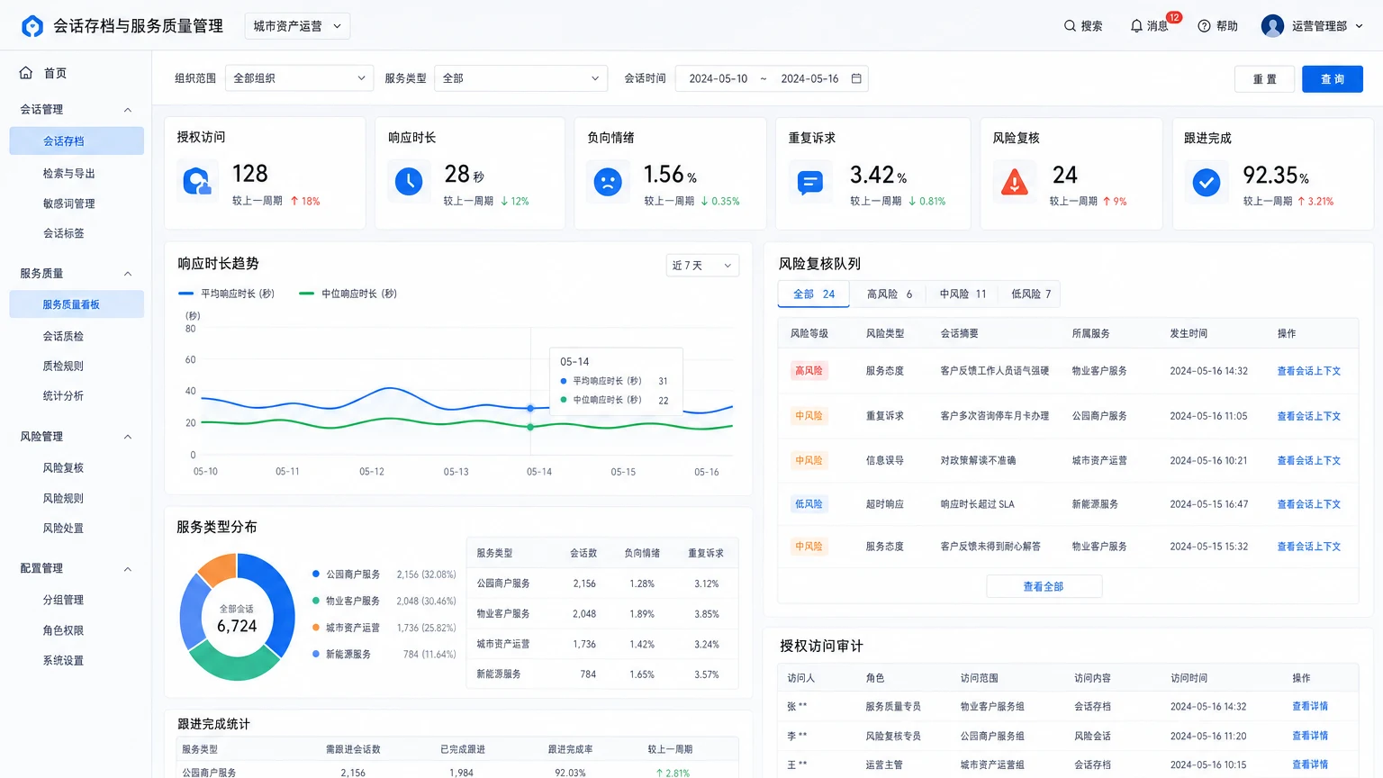The image size is (1383, 778).
Task: Collapse the 会话管理 sidebar group
Action: pos(128,110)
